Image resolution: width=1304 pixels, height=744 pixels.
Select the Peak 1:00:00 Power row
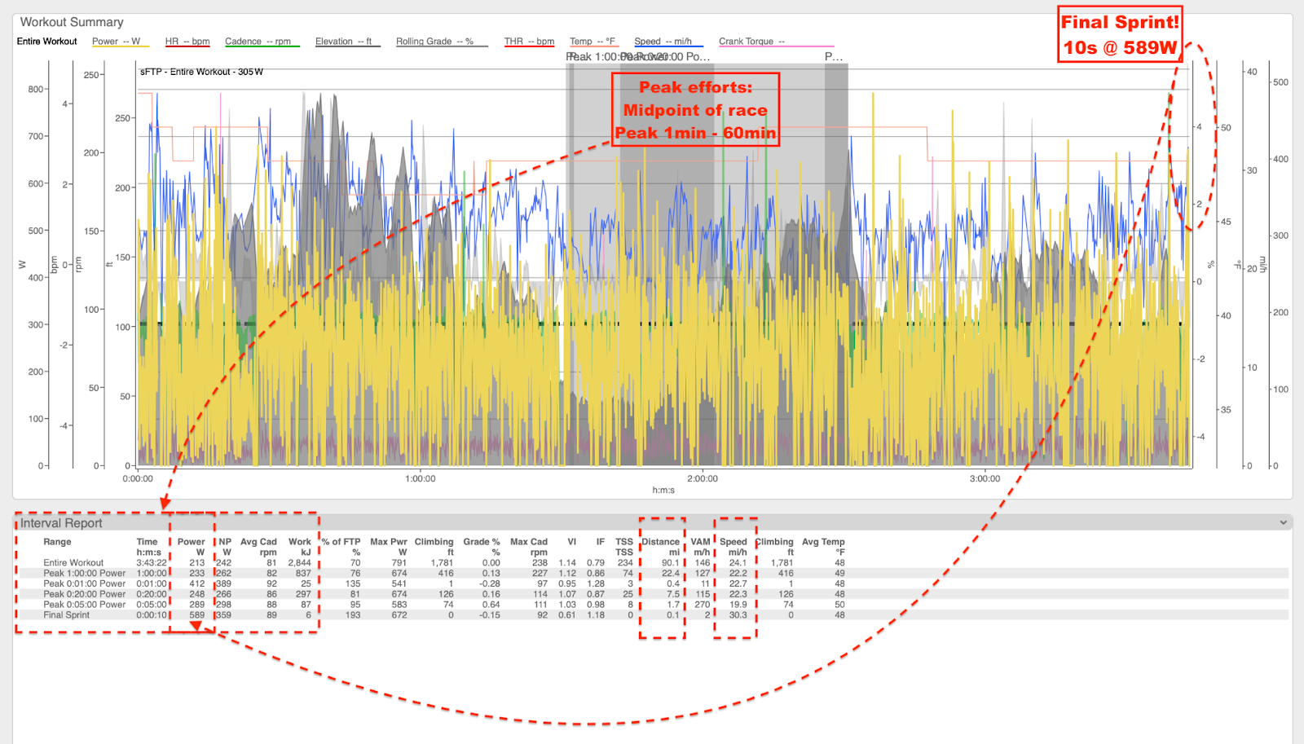point(84,574)
